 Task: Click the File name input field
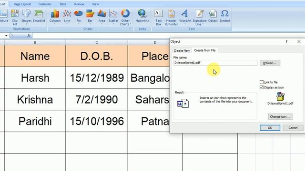point(215,63)
